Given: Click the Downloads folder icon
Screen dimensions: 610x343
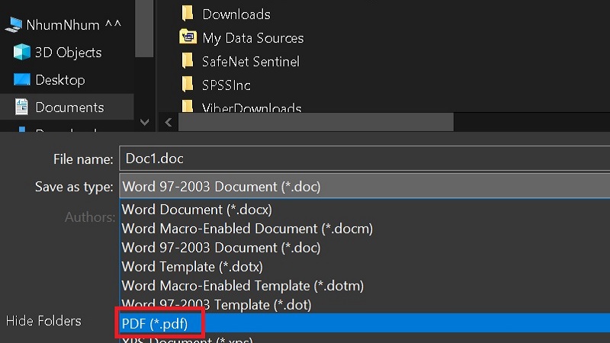Looking at the screenshot, I should (188, 14).
